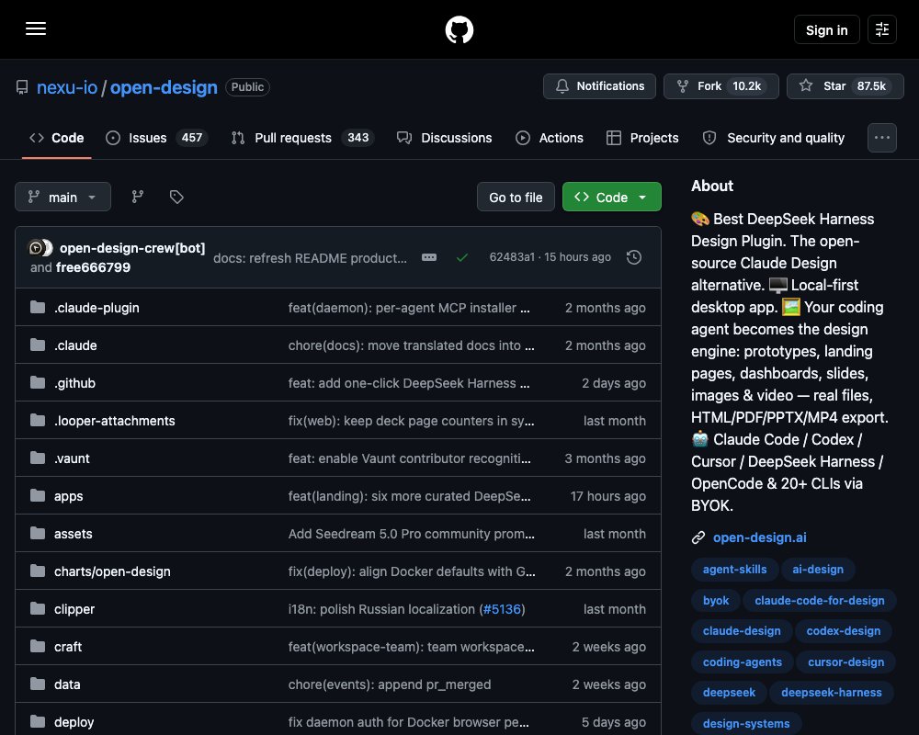Open free666799 author link
The width and height of the screenshot is (919, 735).
tap(93, 267)
